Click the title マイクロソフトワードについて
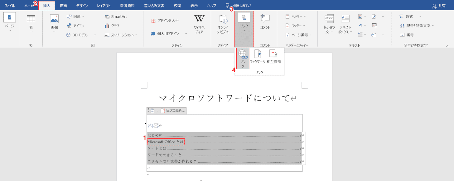 tap(225, 98)
